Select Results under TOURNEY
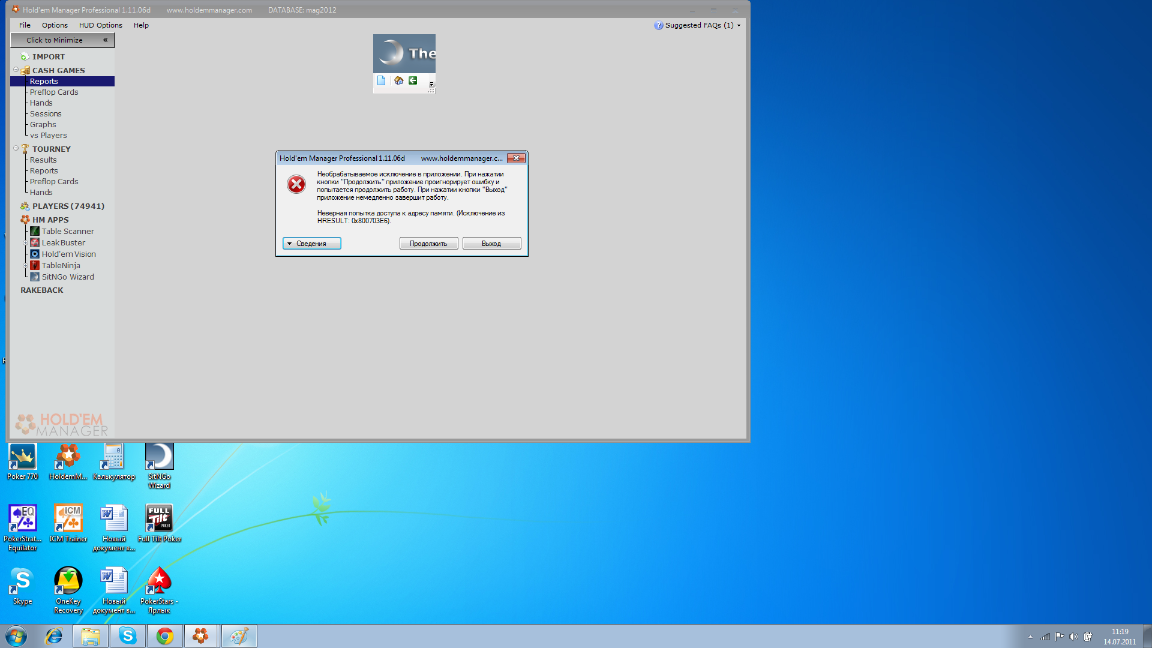This screenshot has width=1152, height=648. pyautogui.click(x=43, y=160)
